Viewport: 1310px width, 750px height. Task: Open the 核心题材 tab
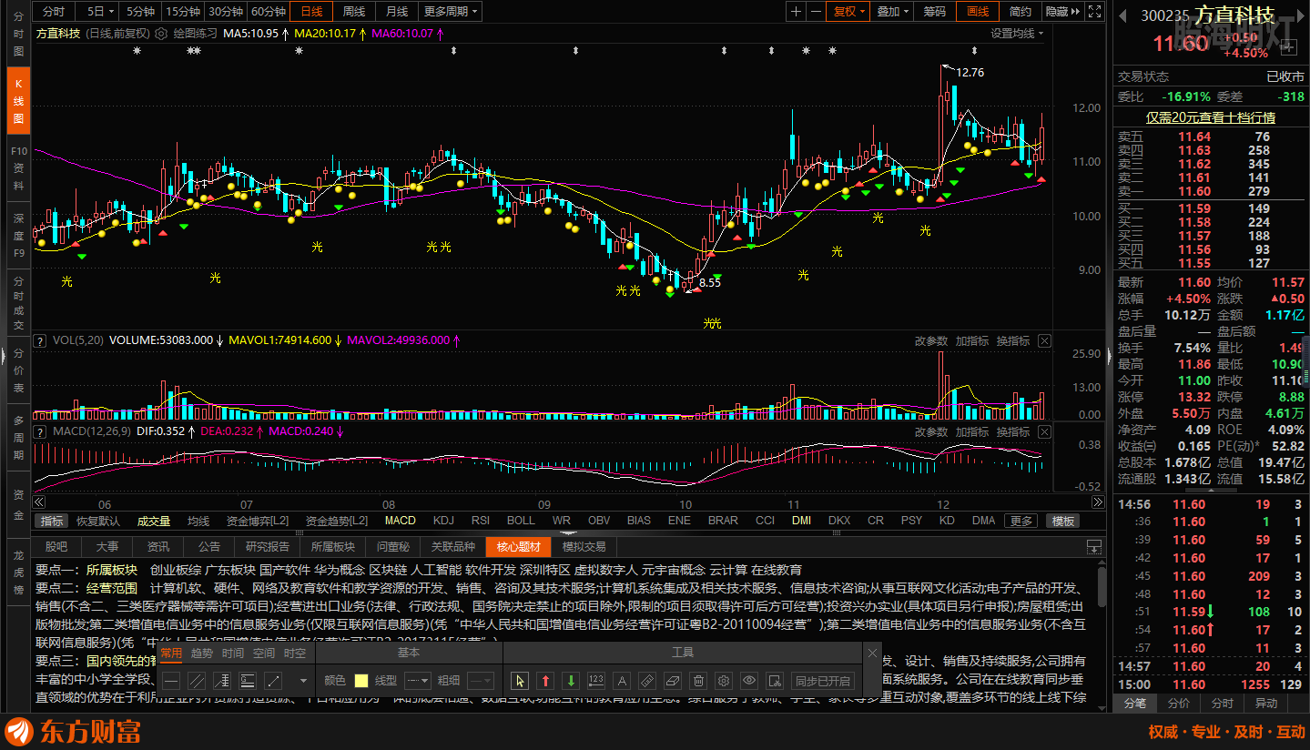(x=518, y=547)
